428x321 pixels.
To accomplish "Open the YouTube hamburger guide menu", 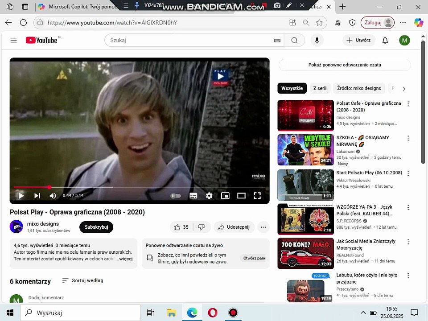I will [14, 41].
